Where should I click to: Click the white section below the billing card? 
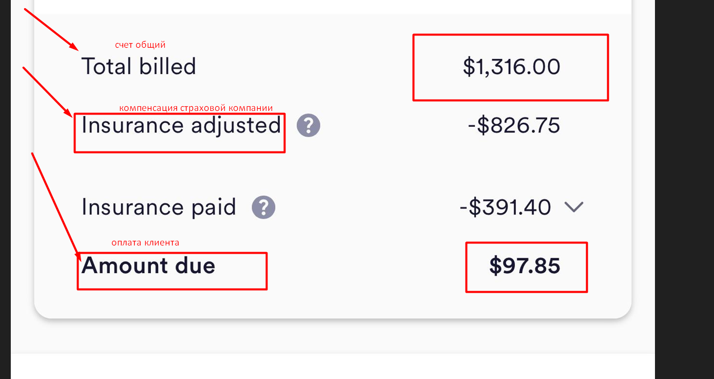coord(333,366)
